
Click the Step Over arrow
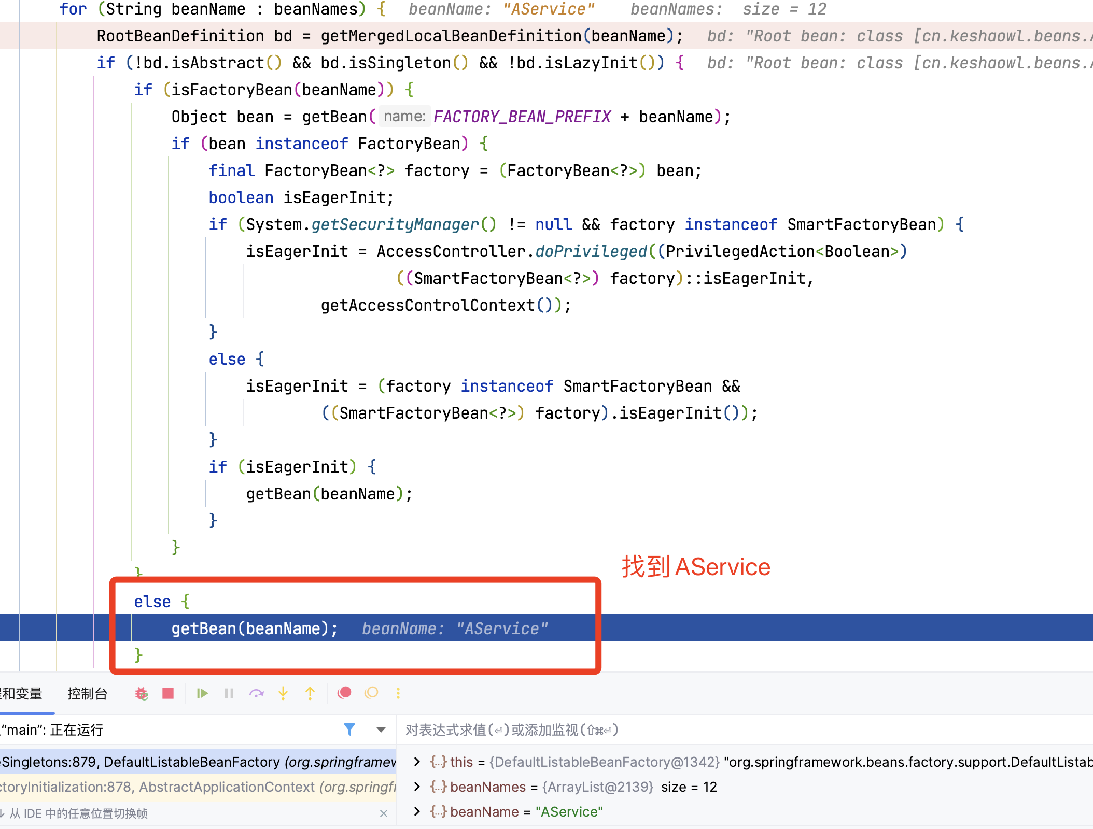tap(256, 693)
